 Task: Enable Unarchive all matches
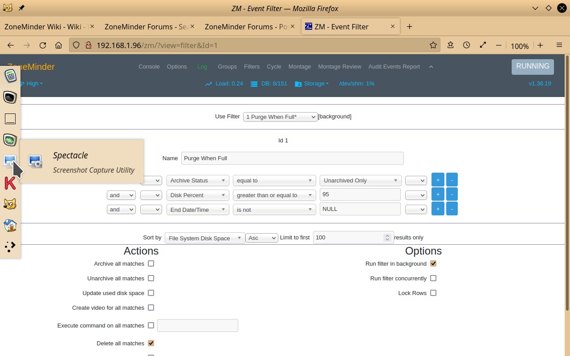point(151,278)
